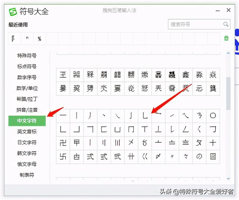Select the 中文字符 category
Screen dimensions: 239x200
pyautogui.click(x=27, y=121)
